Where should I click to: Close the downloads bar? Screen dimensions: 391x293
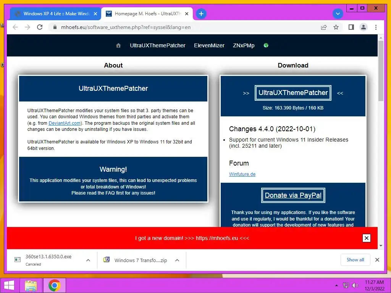(x=377, y=260)
